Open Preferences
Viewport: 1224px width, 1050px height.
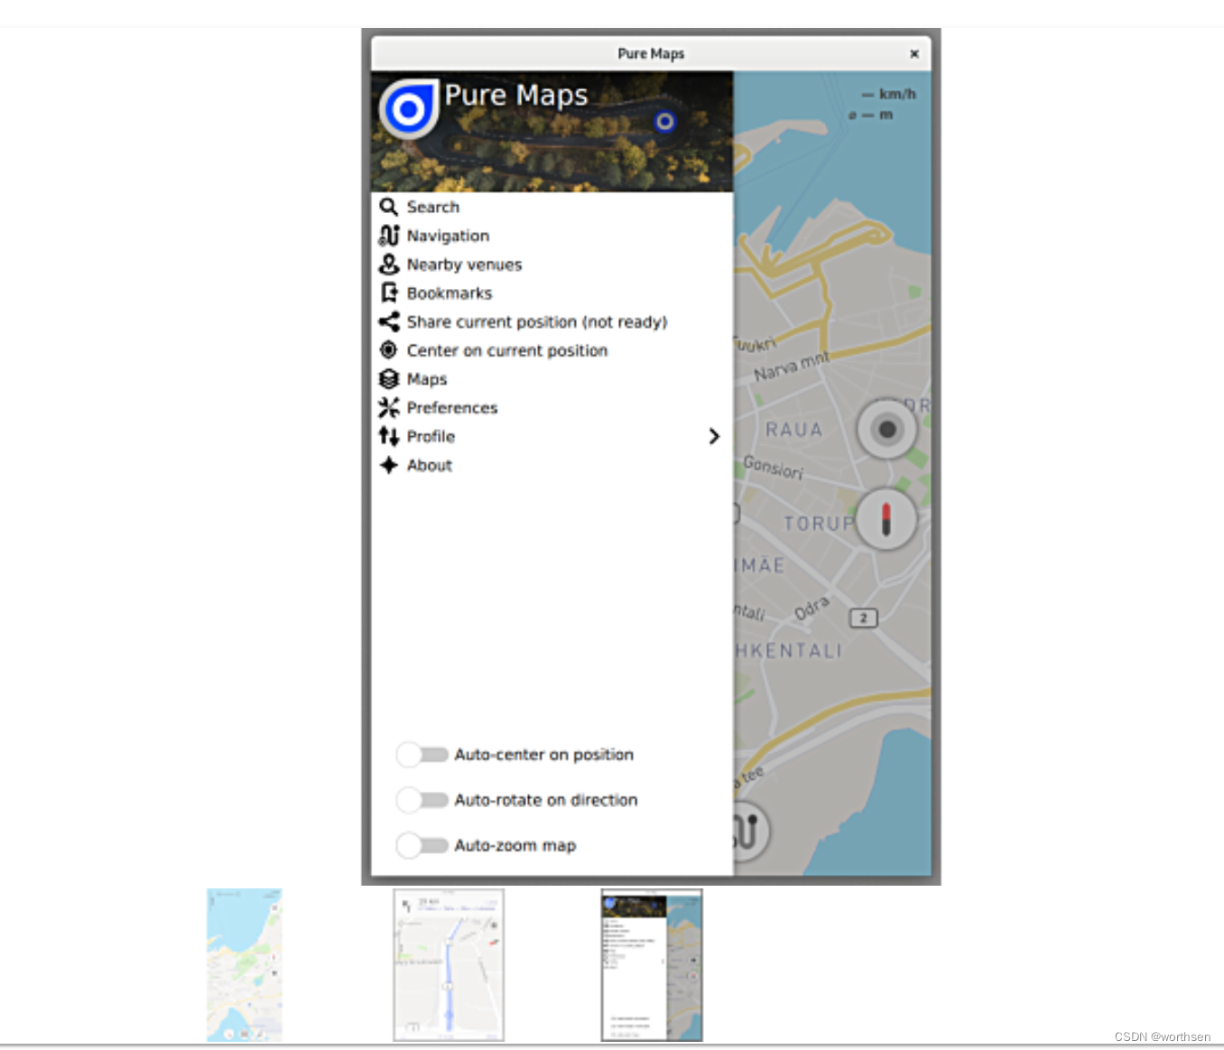click(552, 408)
